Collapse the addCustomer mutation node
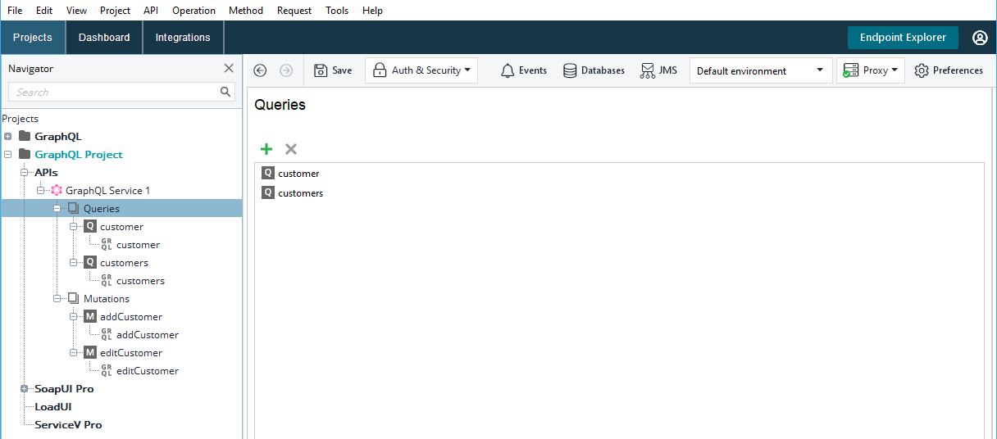This screenshot has height=439, width=997. [74, 317]
